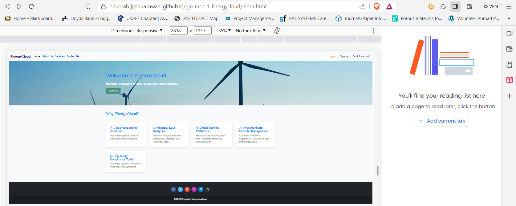Open Regulatory Compliance Tools card
The image size is (516, 206).
[x=126, y=162]
